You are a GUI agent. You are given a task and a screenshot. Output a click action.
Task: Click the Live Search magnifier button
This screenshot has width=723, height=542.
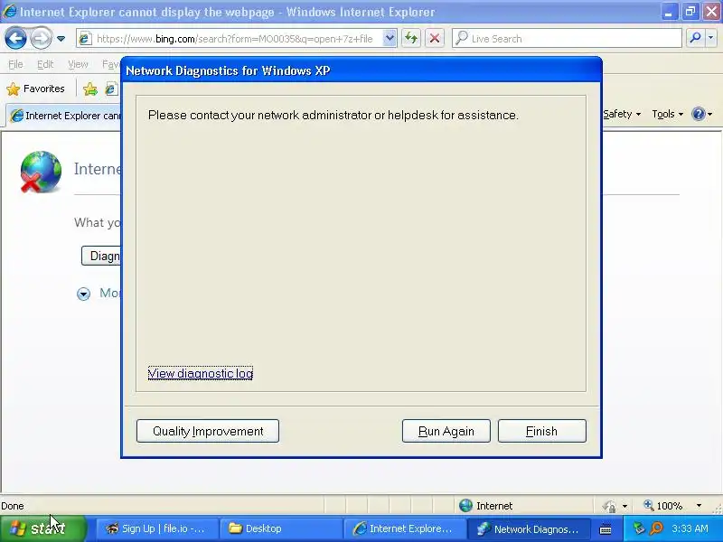pos(695,39)
